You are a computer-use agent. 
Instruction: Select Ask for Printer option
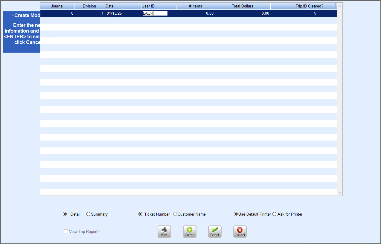pyautogui.click(x=275, y=214)
